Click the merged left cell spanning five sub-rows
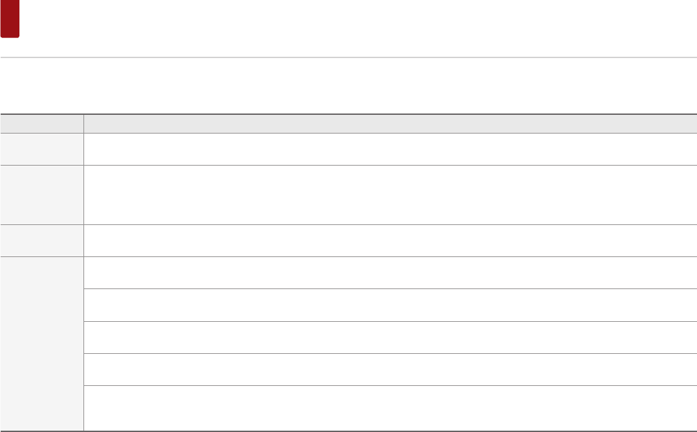Image resolution: width=697 pixels, height=432 pixels. click(x=42, y=343)
